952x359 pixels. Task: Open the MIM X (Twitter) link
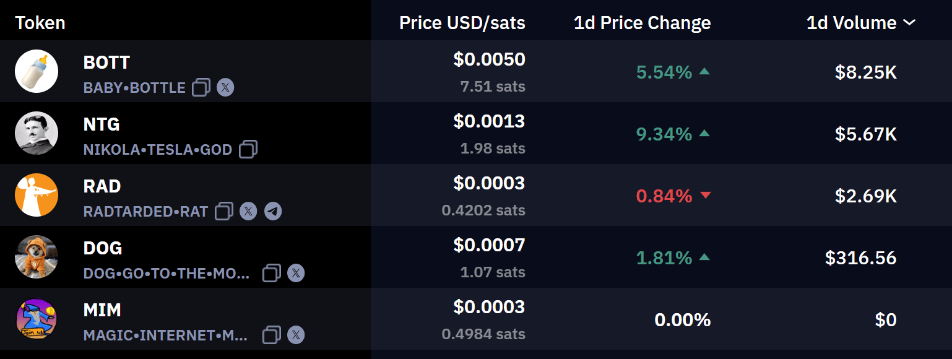point(296,335)
